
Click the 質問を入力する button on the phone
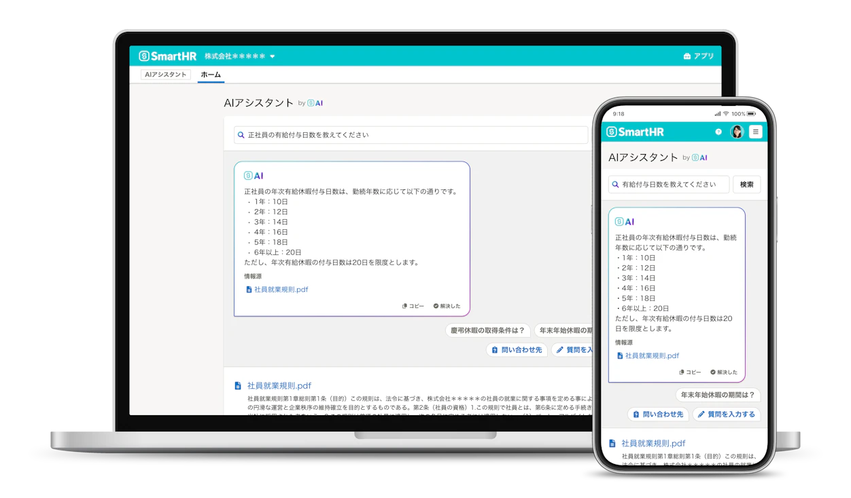coord(726,414)
